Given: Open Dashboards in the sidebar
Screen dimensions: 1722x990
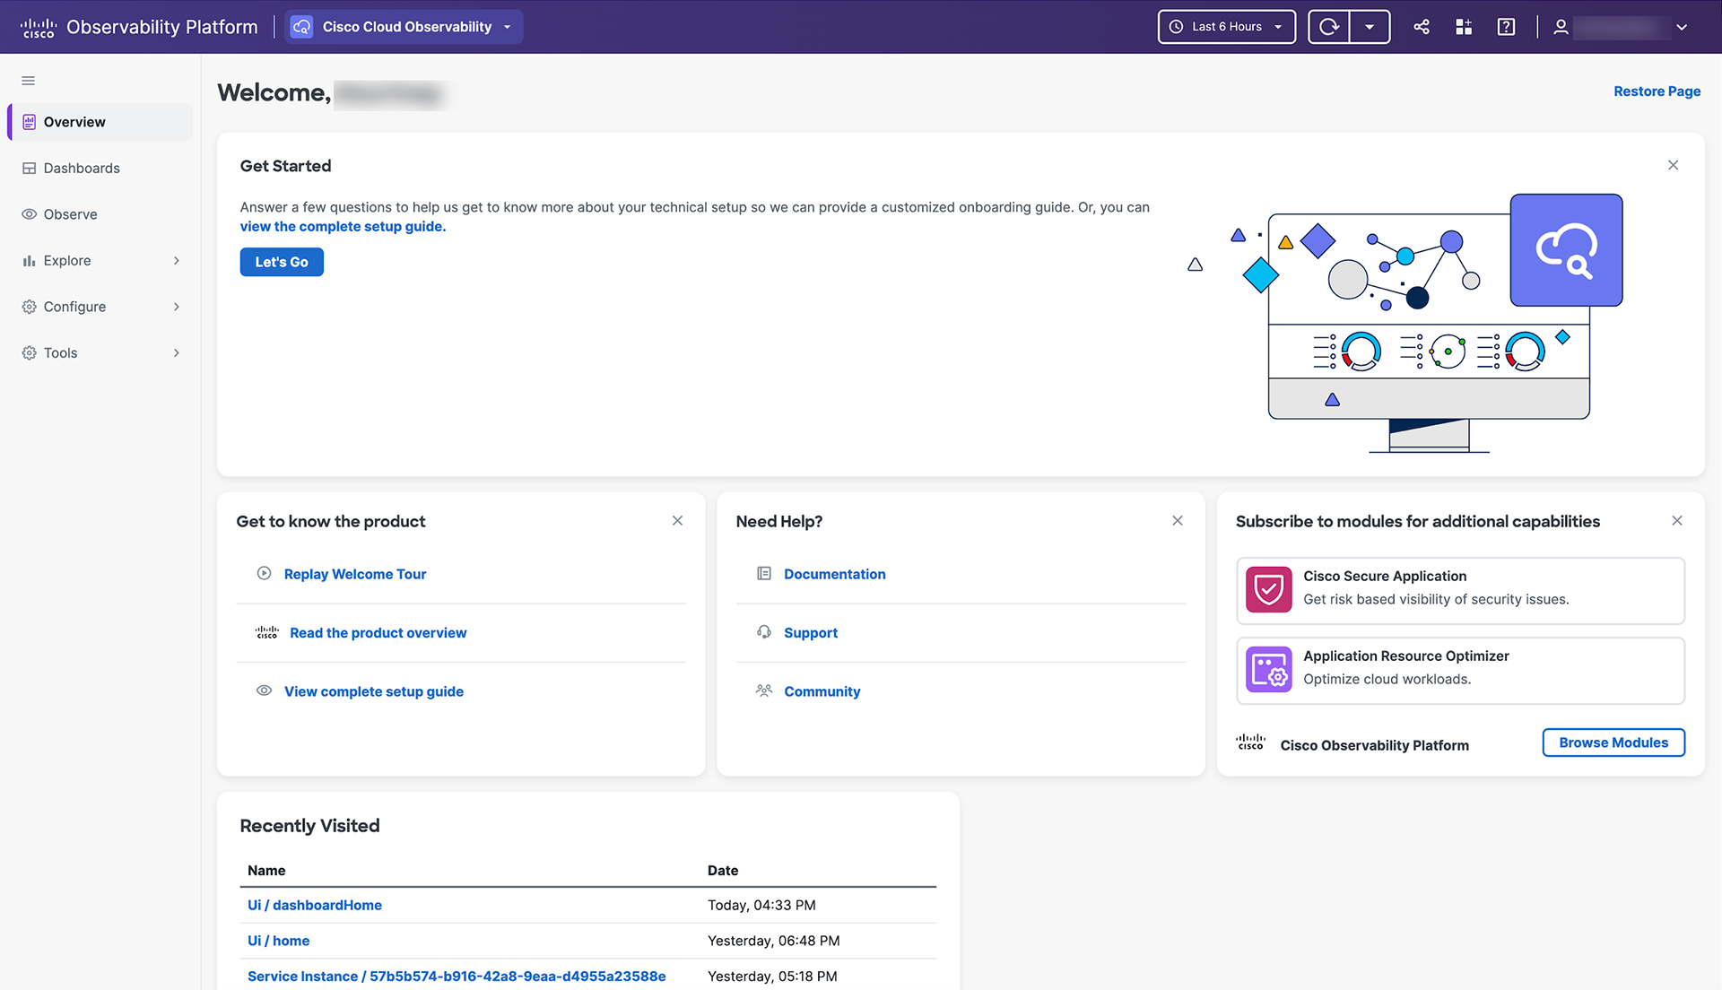Looking at the screenshot, I should click(82, 169).
